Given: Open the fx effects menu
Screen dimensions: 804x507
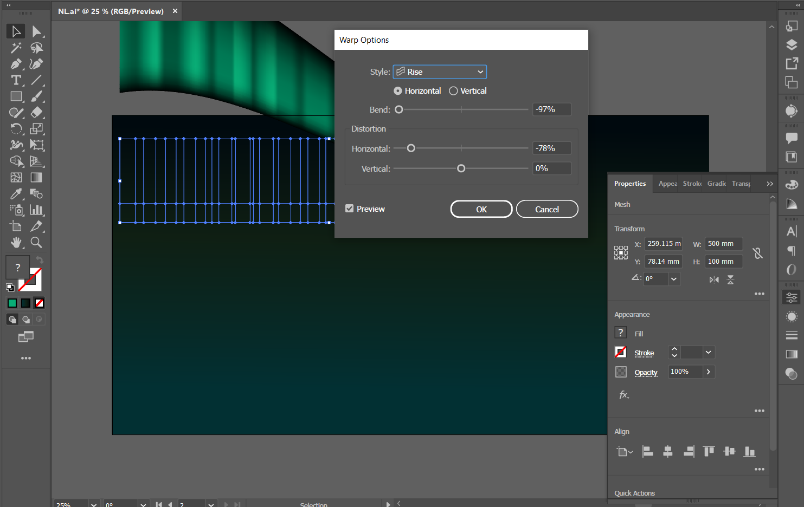Looking at the screenshot, I should (624, 395).
